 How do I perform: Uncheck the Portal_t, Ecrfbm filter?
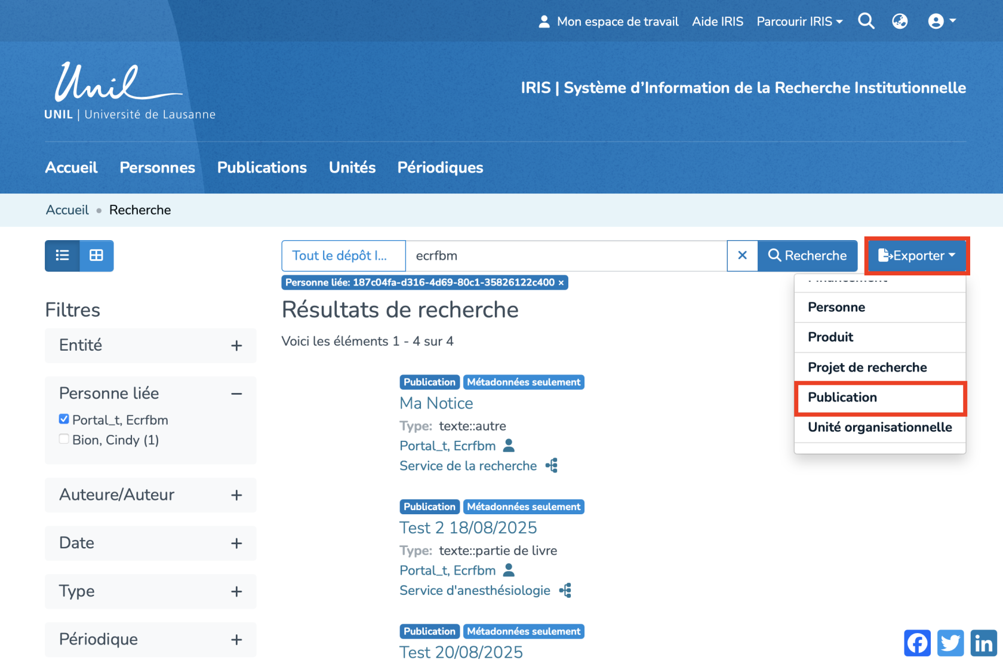click(x=64, y=419)
